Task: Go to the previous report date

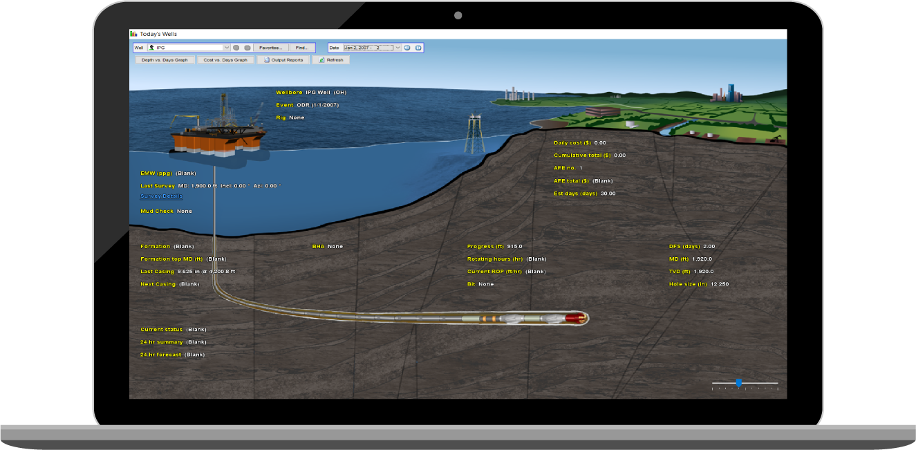Action: (407, 48)
